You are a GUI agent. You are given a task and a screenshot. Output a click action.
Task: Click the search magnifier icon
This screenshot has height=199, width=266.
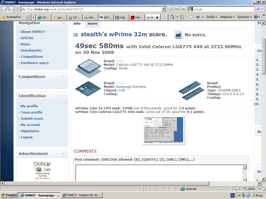tap(258, 9)
